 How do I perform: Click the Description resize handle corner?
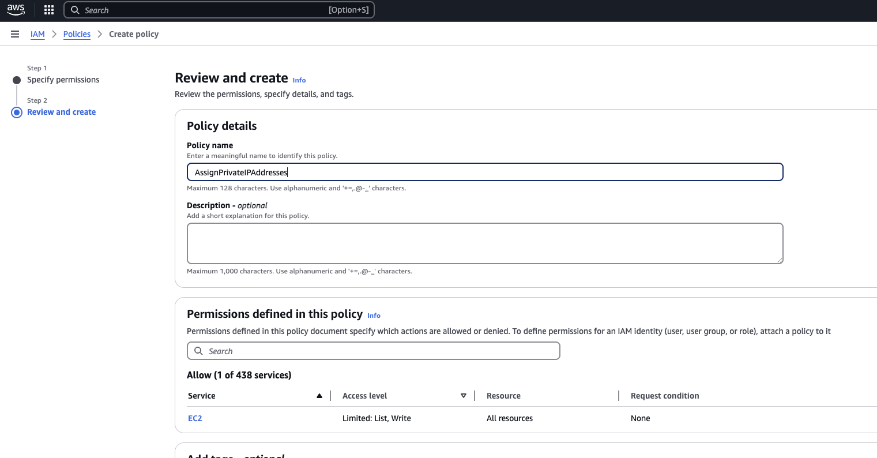[780, 260]
